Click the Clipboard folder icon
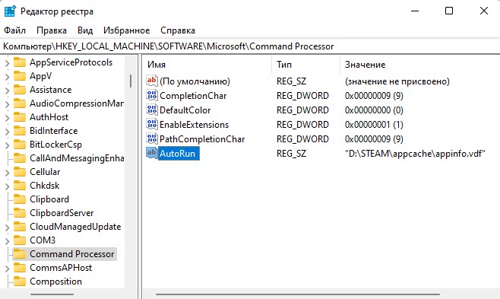500x299 pixels. (20, 199)
